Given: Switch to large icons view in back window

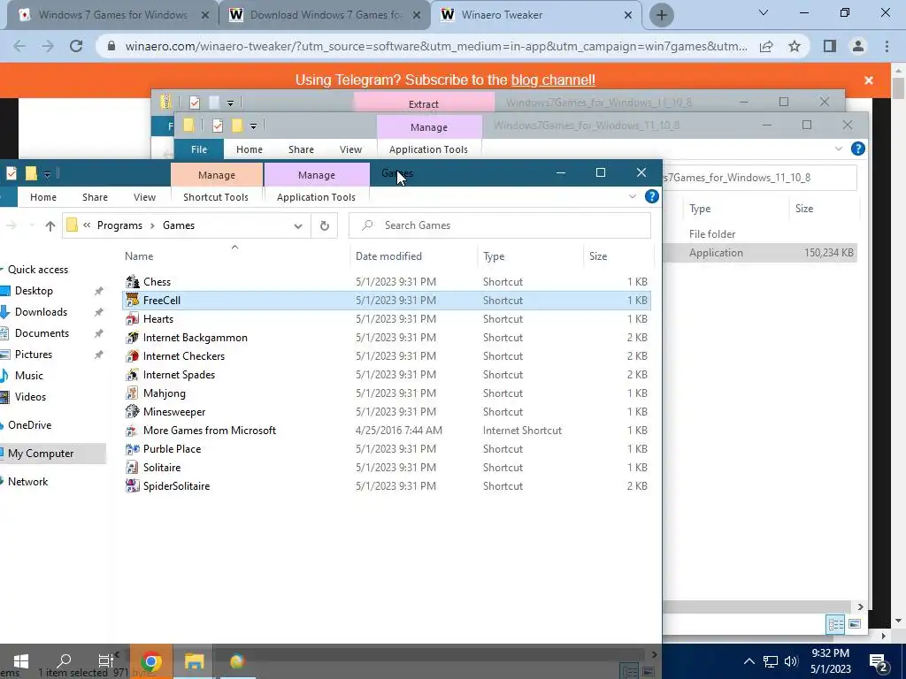Looking at the screenshot, I should tap(855, 624).
